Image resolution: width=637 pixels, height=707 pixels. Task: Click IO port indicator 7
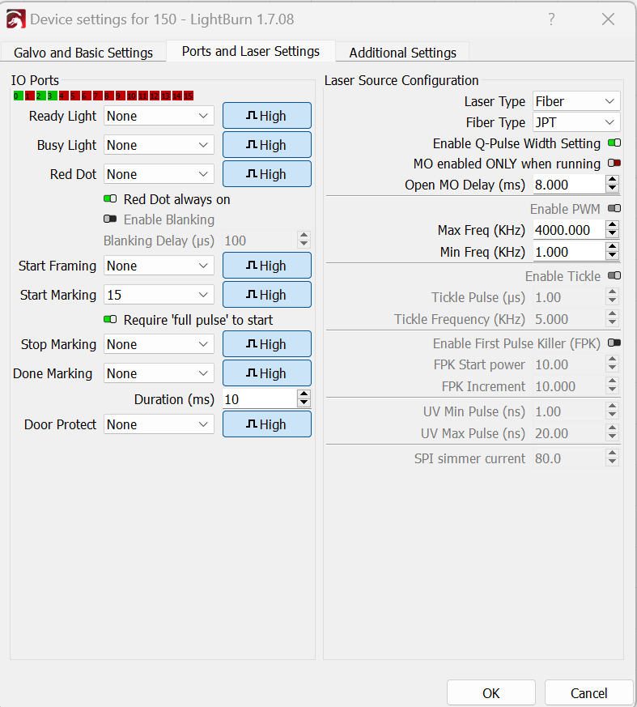[x=98, y=96]
